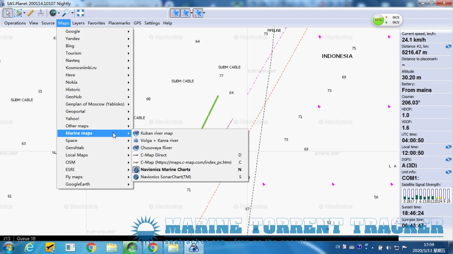Select Navionics Marine Charts
453x254 pixels.
[190, 169]
